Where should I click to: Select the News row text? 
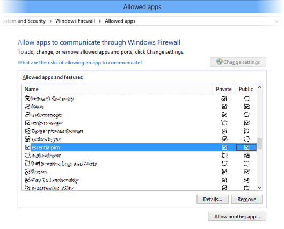coord(38,107)
